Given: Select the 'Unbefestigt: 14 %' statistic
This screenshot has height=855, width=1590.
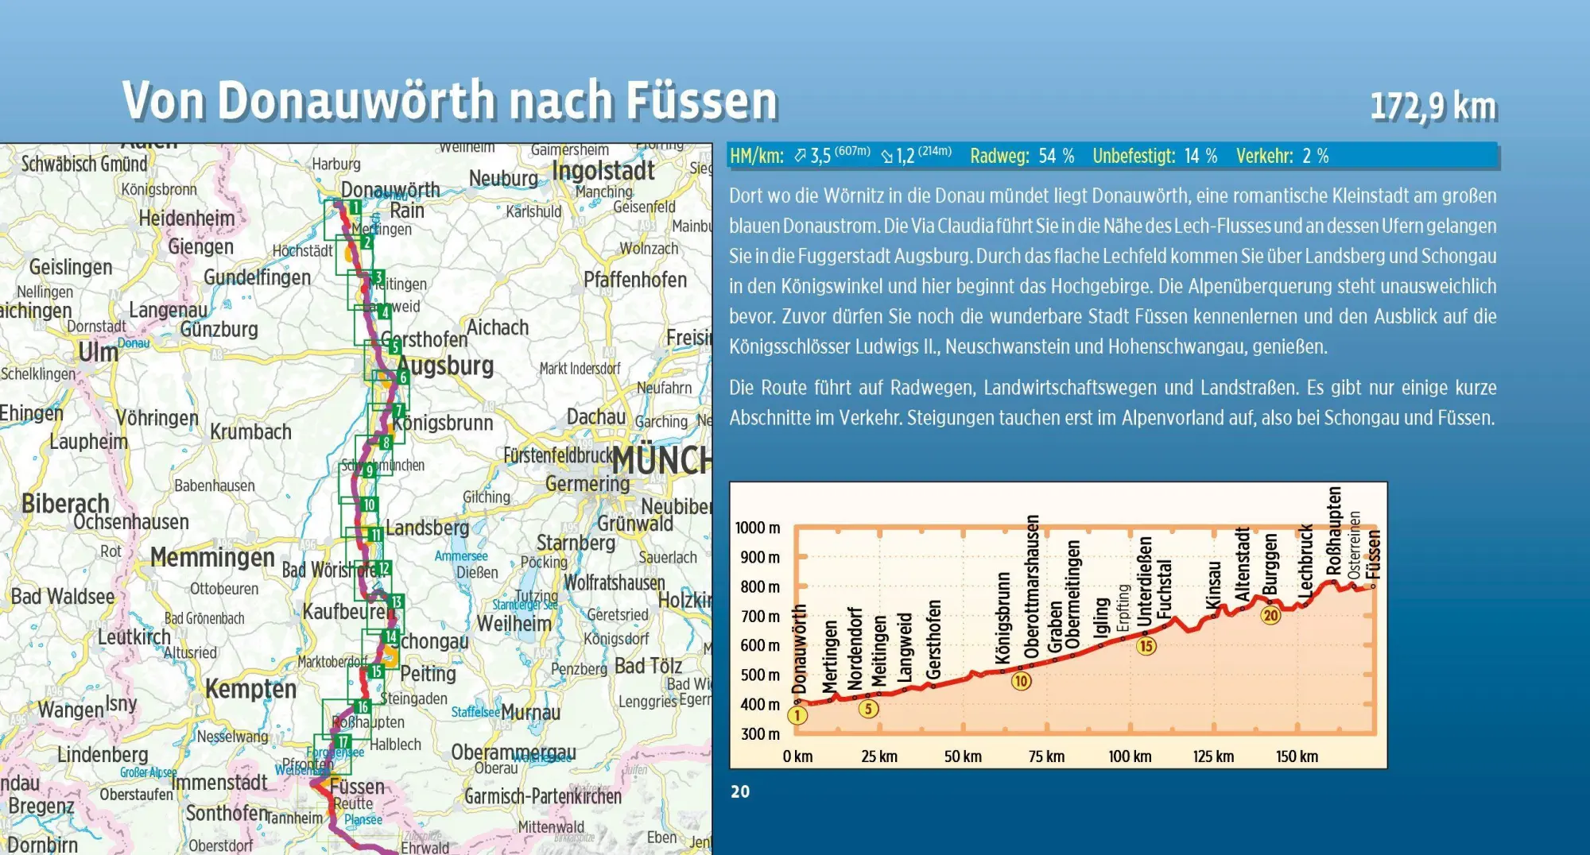Looking at the screenshot, I should 1154,156.
